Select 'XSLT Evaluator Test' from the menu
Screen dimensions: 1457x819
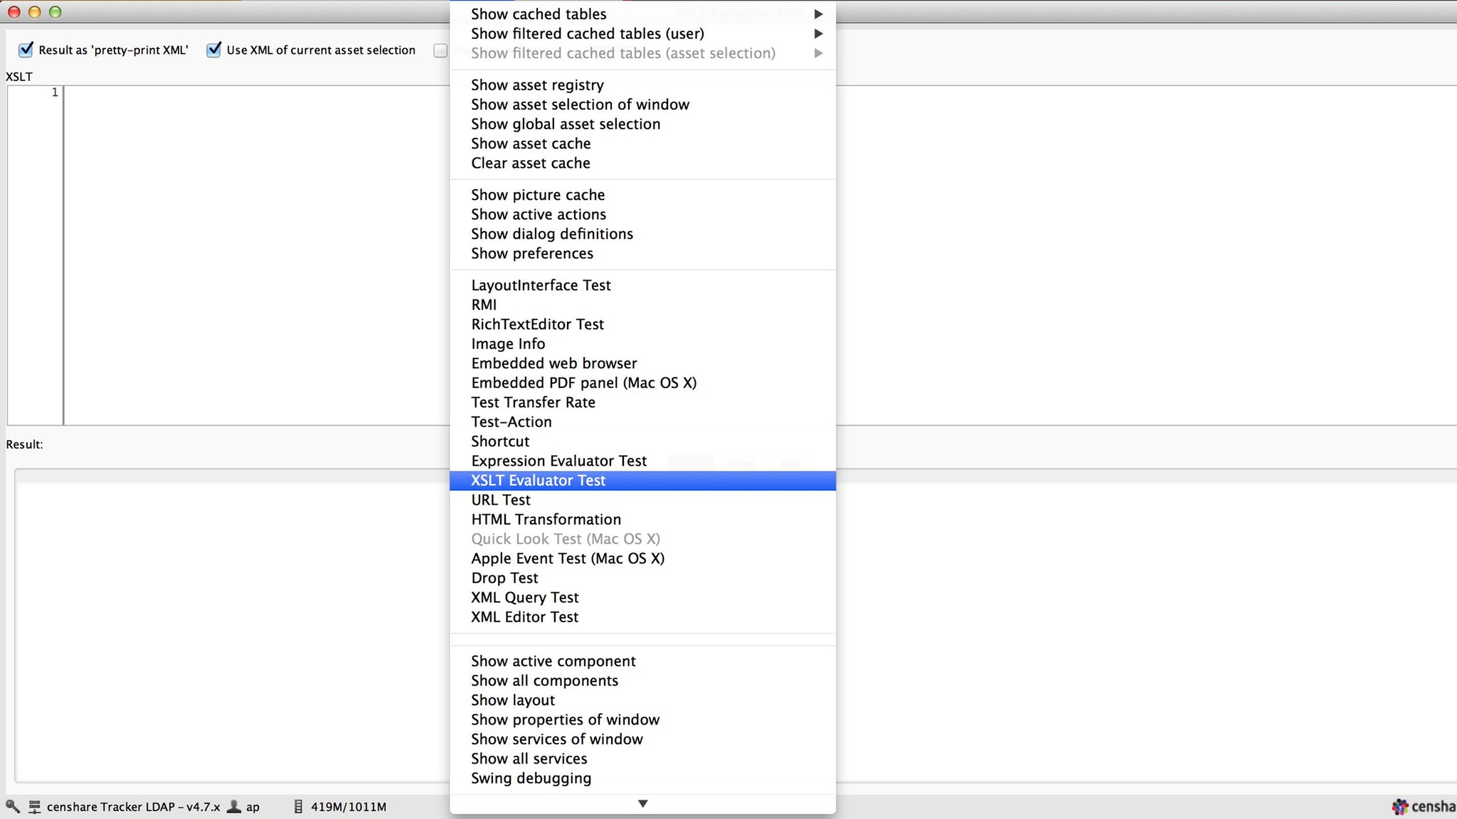click(x=538, y=481)
